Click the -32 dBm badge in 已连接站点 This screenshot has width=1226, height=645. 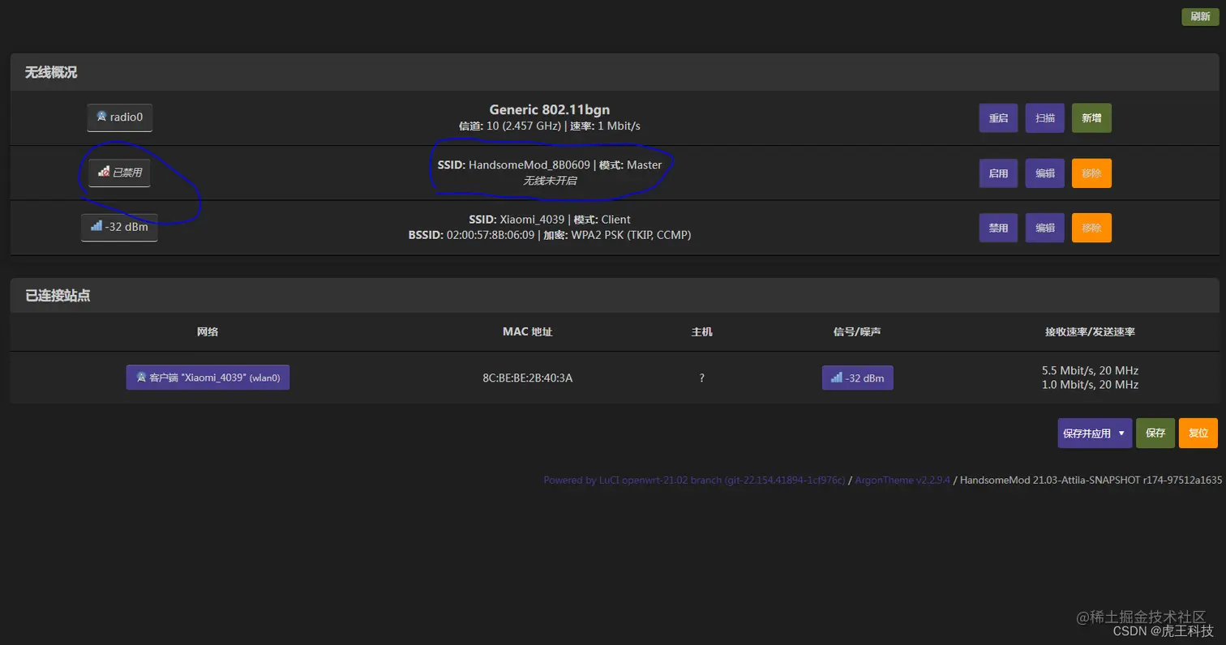click(857, 378)
